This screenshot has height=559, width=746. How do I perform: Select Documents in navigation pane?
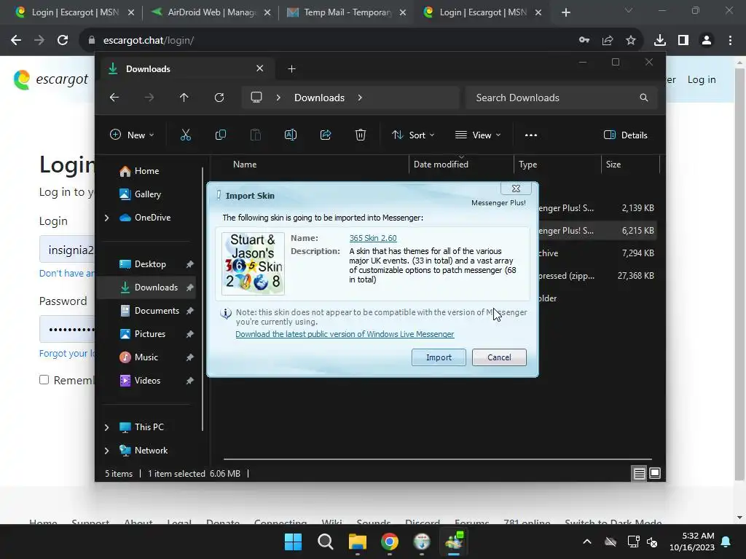pyautogui.click(x=146, y=311)
